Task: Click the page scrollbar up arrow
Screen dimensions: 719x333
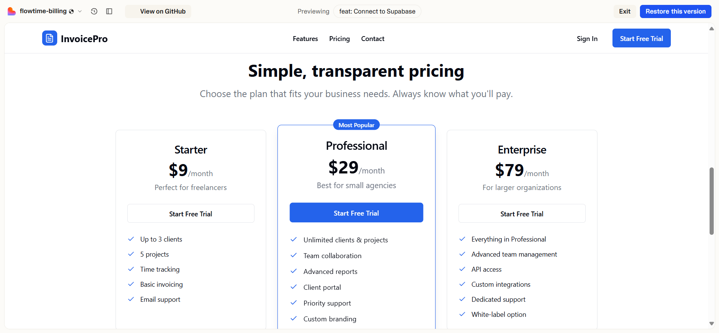Action: 711,29
